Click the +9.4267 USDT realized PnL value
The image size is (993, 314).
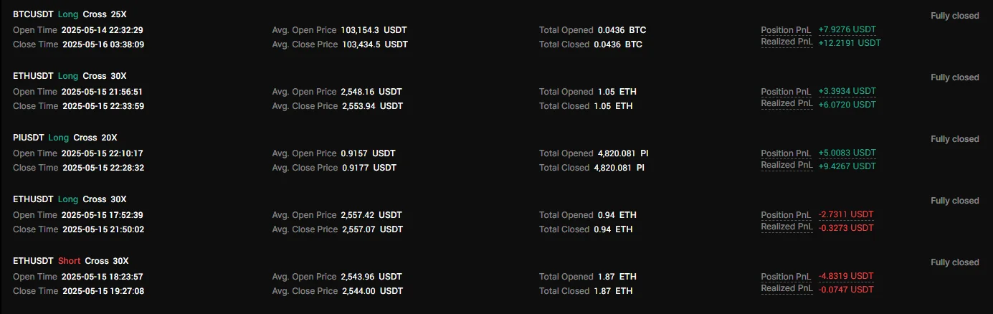pos(847,166)
